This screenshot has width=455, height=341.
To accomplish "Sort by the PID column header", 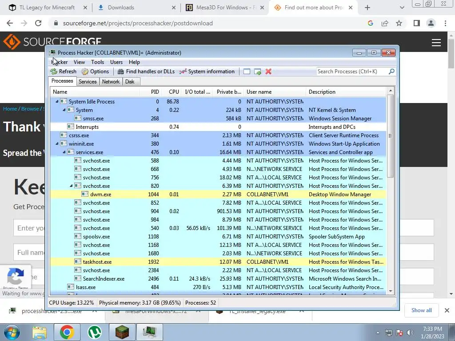I will click(151, 92).
